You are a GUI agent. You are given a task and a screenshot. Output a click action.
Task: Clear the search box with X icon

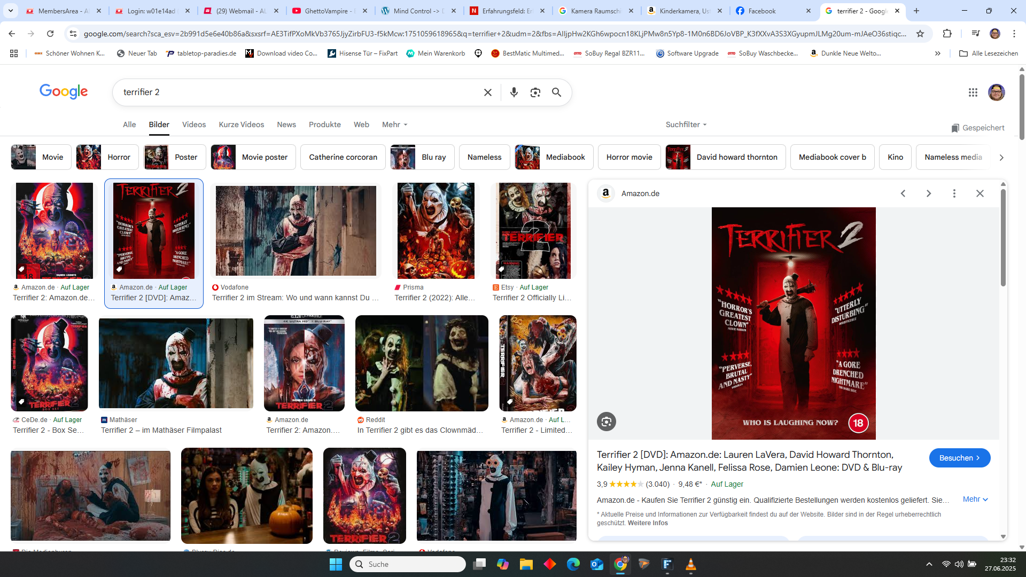(x=487, y=92)
